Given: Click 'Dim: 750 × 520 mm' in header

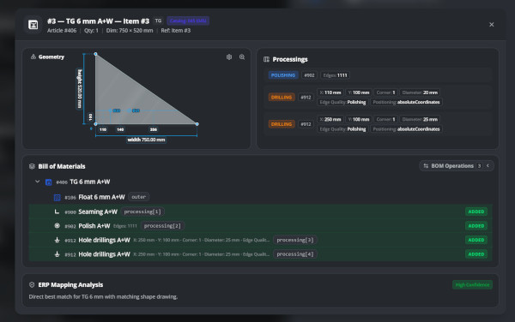Looking at the screenshot, I should pyautogui.click(x=130, y=31).
